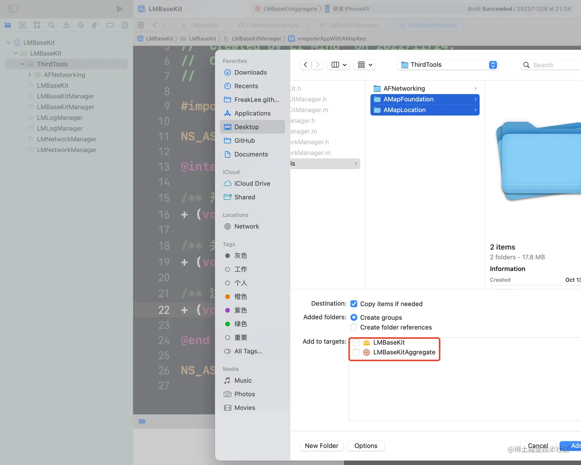Expand AFNetworking folder chevron in file list
Viewport: 581px width, 465px height.
point(475,88)
